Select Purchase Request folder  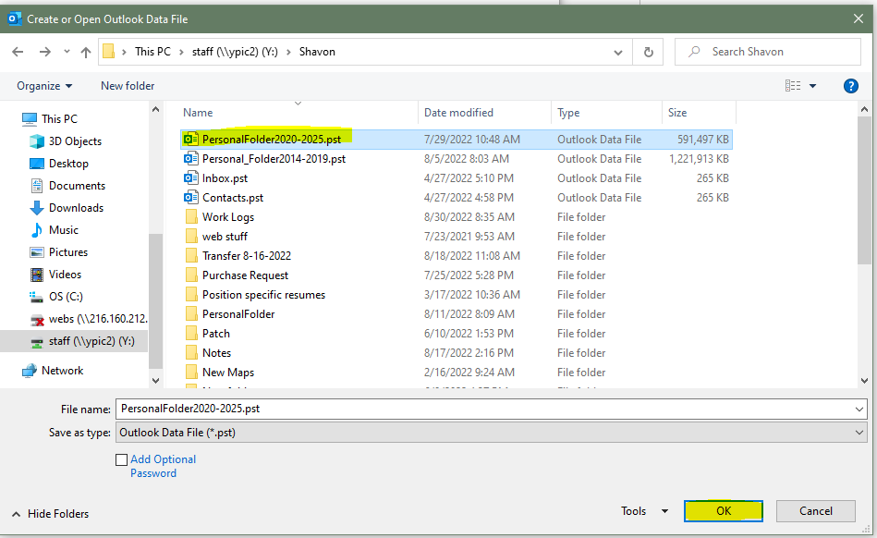point(245,275)
